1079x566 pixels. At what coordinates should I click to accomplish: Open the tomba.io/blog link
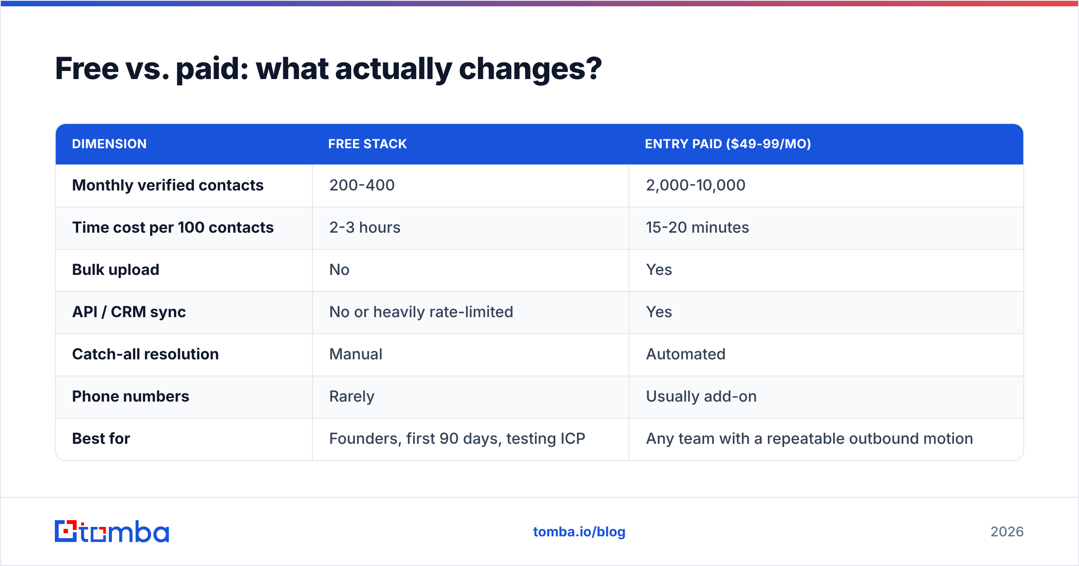(x=579, y=532)
